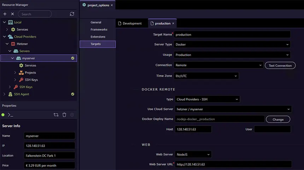Expand Services under Local

[7, 29]
